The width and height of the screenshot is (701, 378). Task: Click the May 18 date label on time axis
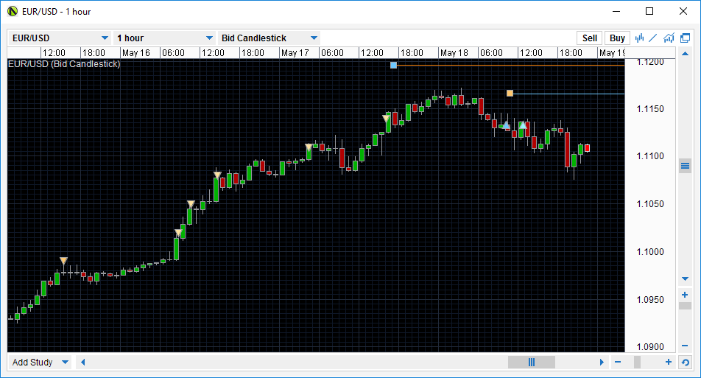(x=454, y=53)
